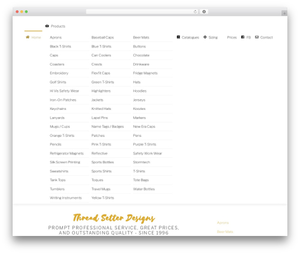Screen dimensions: 300x254
Task: Open Fridge Magnets
Action: coord(145,73)
